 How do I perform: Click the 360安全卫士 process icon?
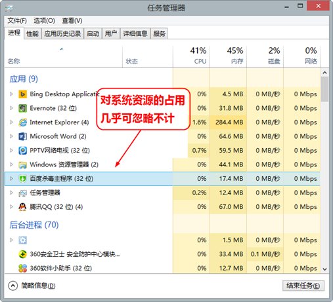22,254
